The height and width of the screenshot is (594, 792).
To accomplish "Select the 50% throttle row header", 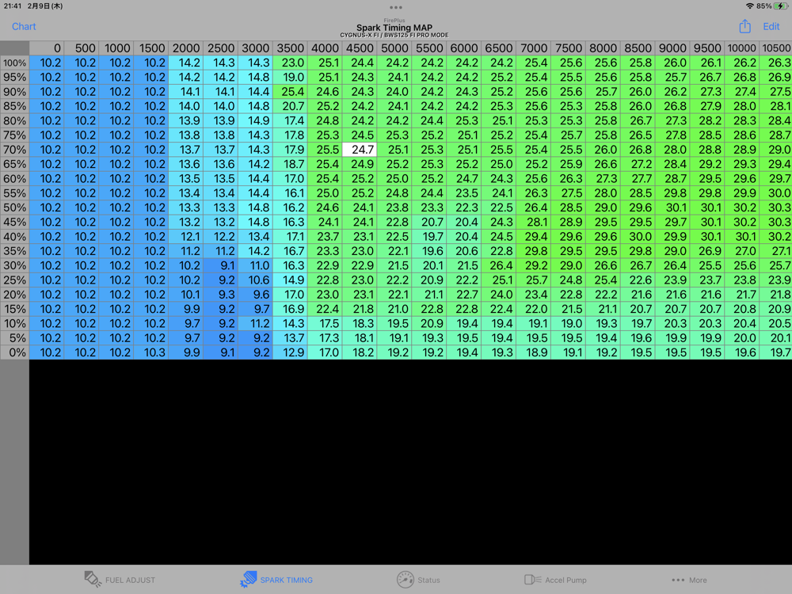I will [x=14, y=208].
